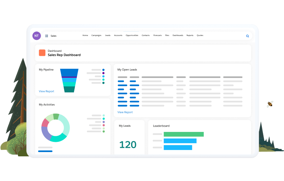284x181 pixels.
Task: Go to the Leads tab
Action: (108, 35)
